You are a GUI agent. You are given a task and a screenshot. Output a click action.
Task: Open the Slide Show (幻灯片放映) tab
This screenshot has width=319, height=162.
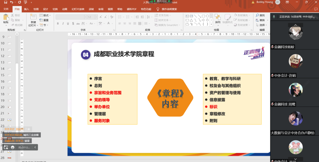(x=78, y=9)
